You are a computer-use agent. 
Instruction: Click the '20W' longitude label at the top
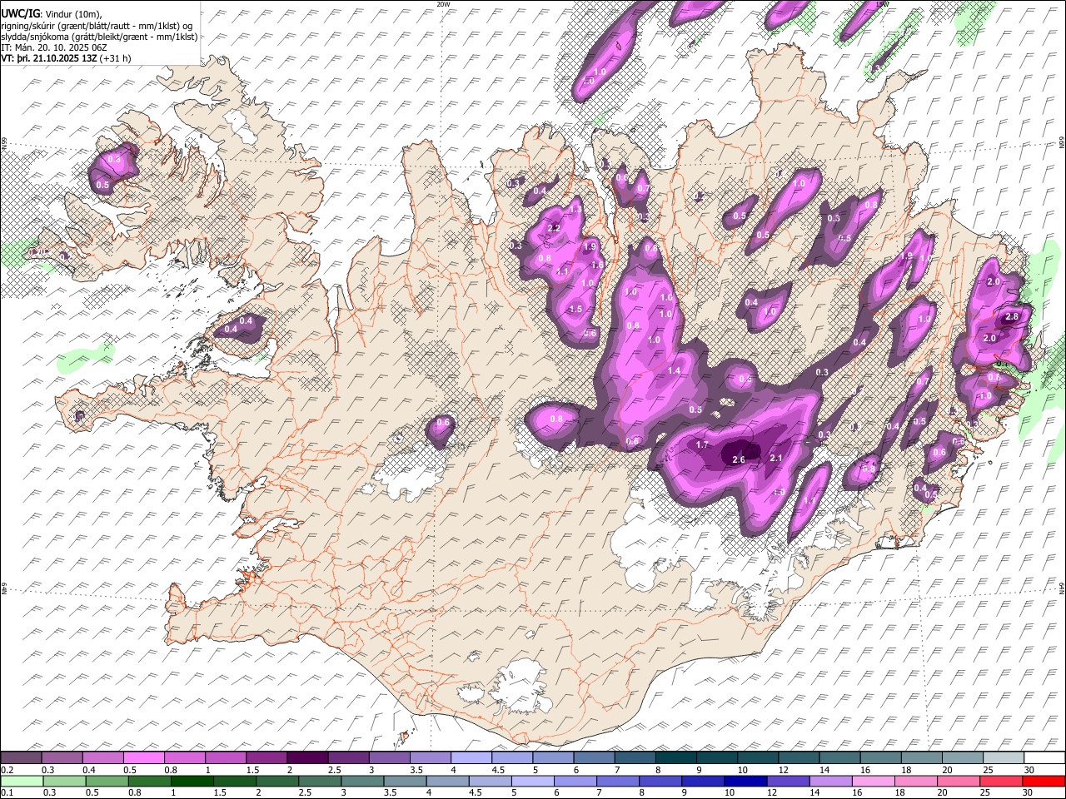pyautogui.click(x=443, y=4)
